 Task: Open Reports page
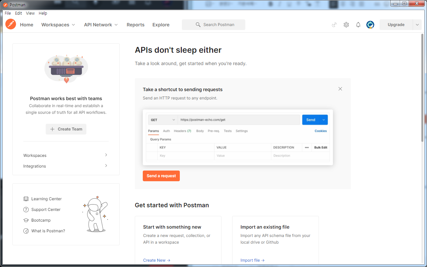coord(135,25)
